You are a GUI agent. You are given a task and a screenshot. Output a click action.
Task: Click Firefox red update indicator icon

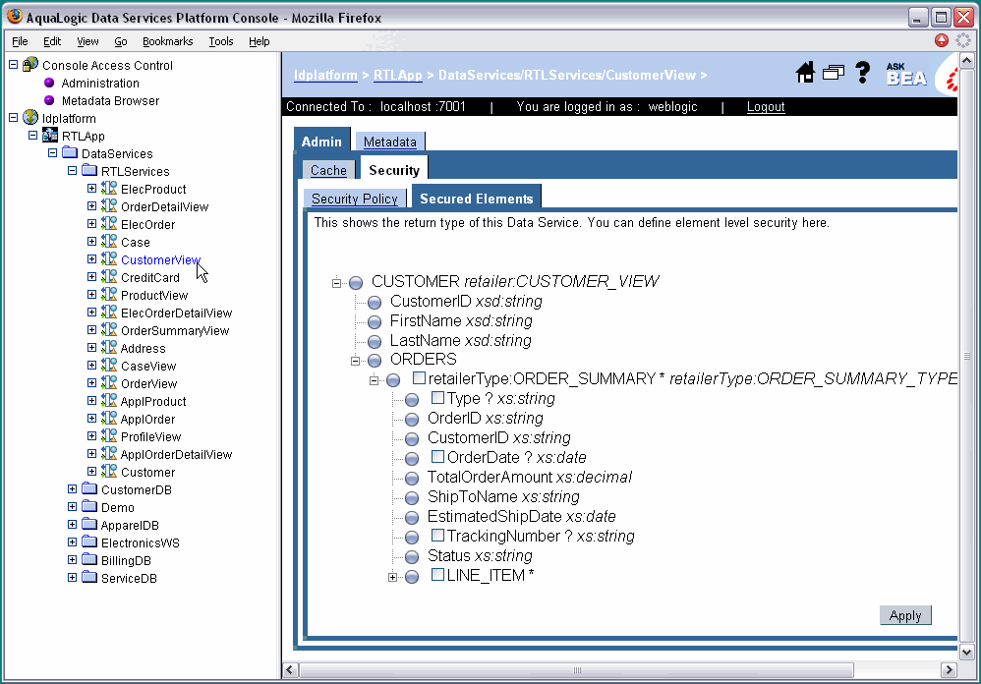(941, 40)
